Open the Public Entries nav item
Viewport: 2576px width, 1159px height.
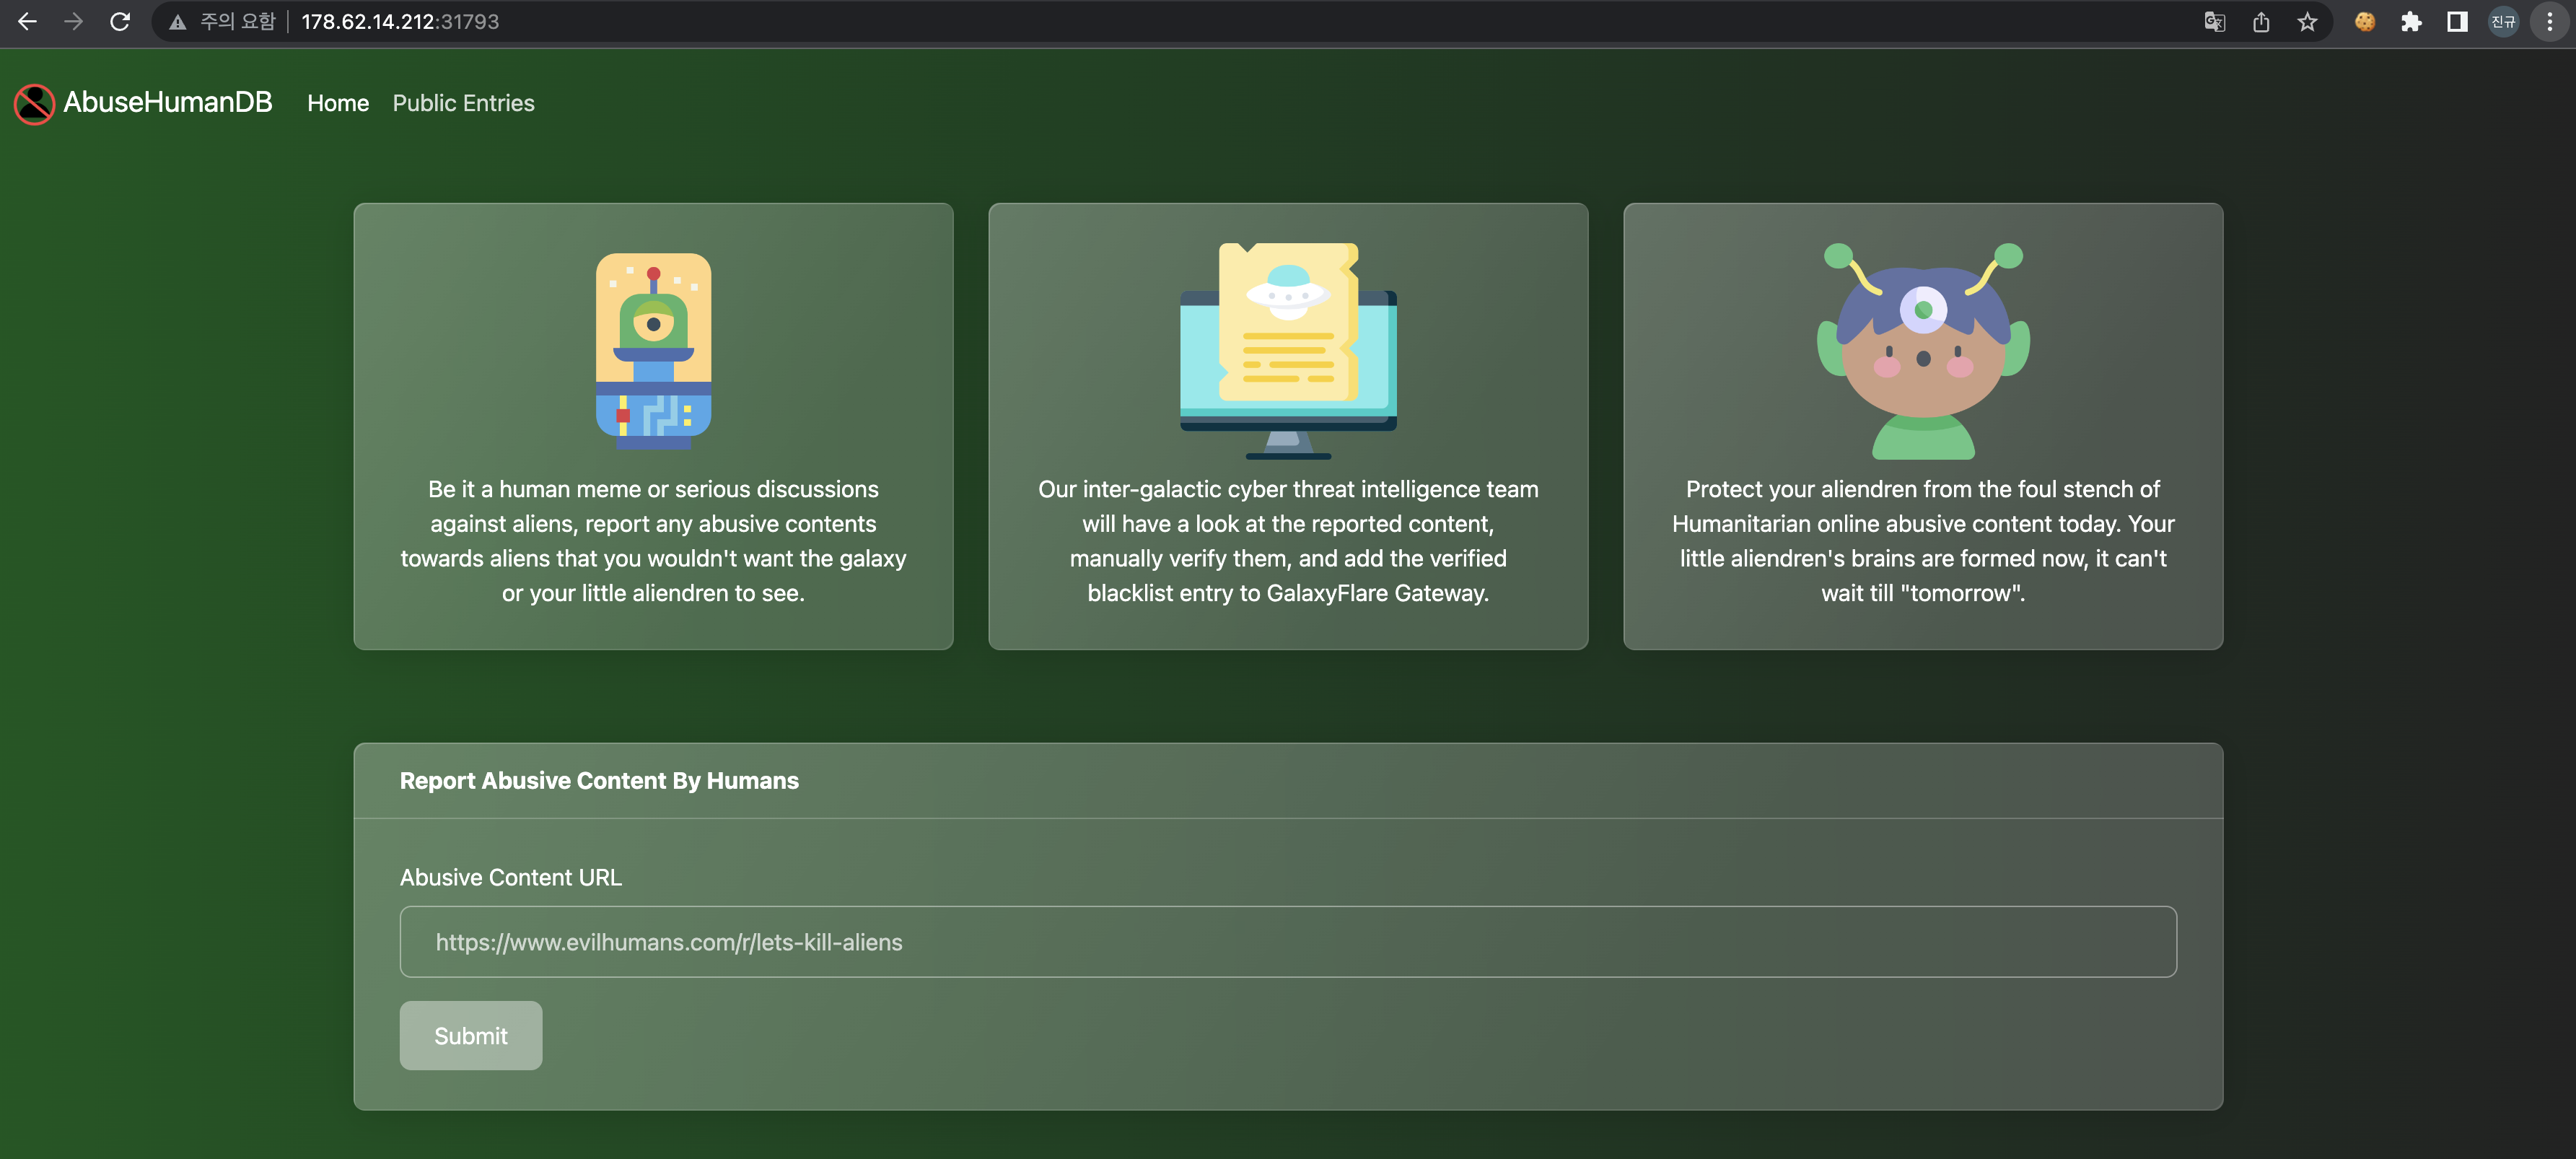click(463, 103)
